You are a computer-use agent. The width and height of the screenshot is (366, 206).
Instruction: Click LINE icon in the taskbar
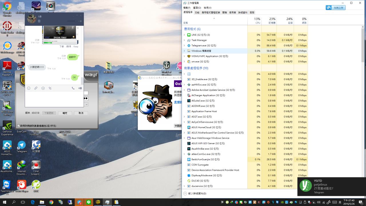click(x=89, y=202)
